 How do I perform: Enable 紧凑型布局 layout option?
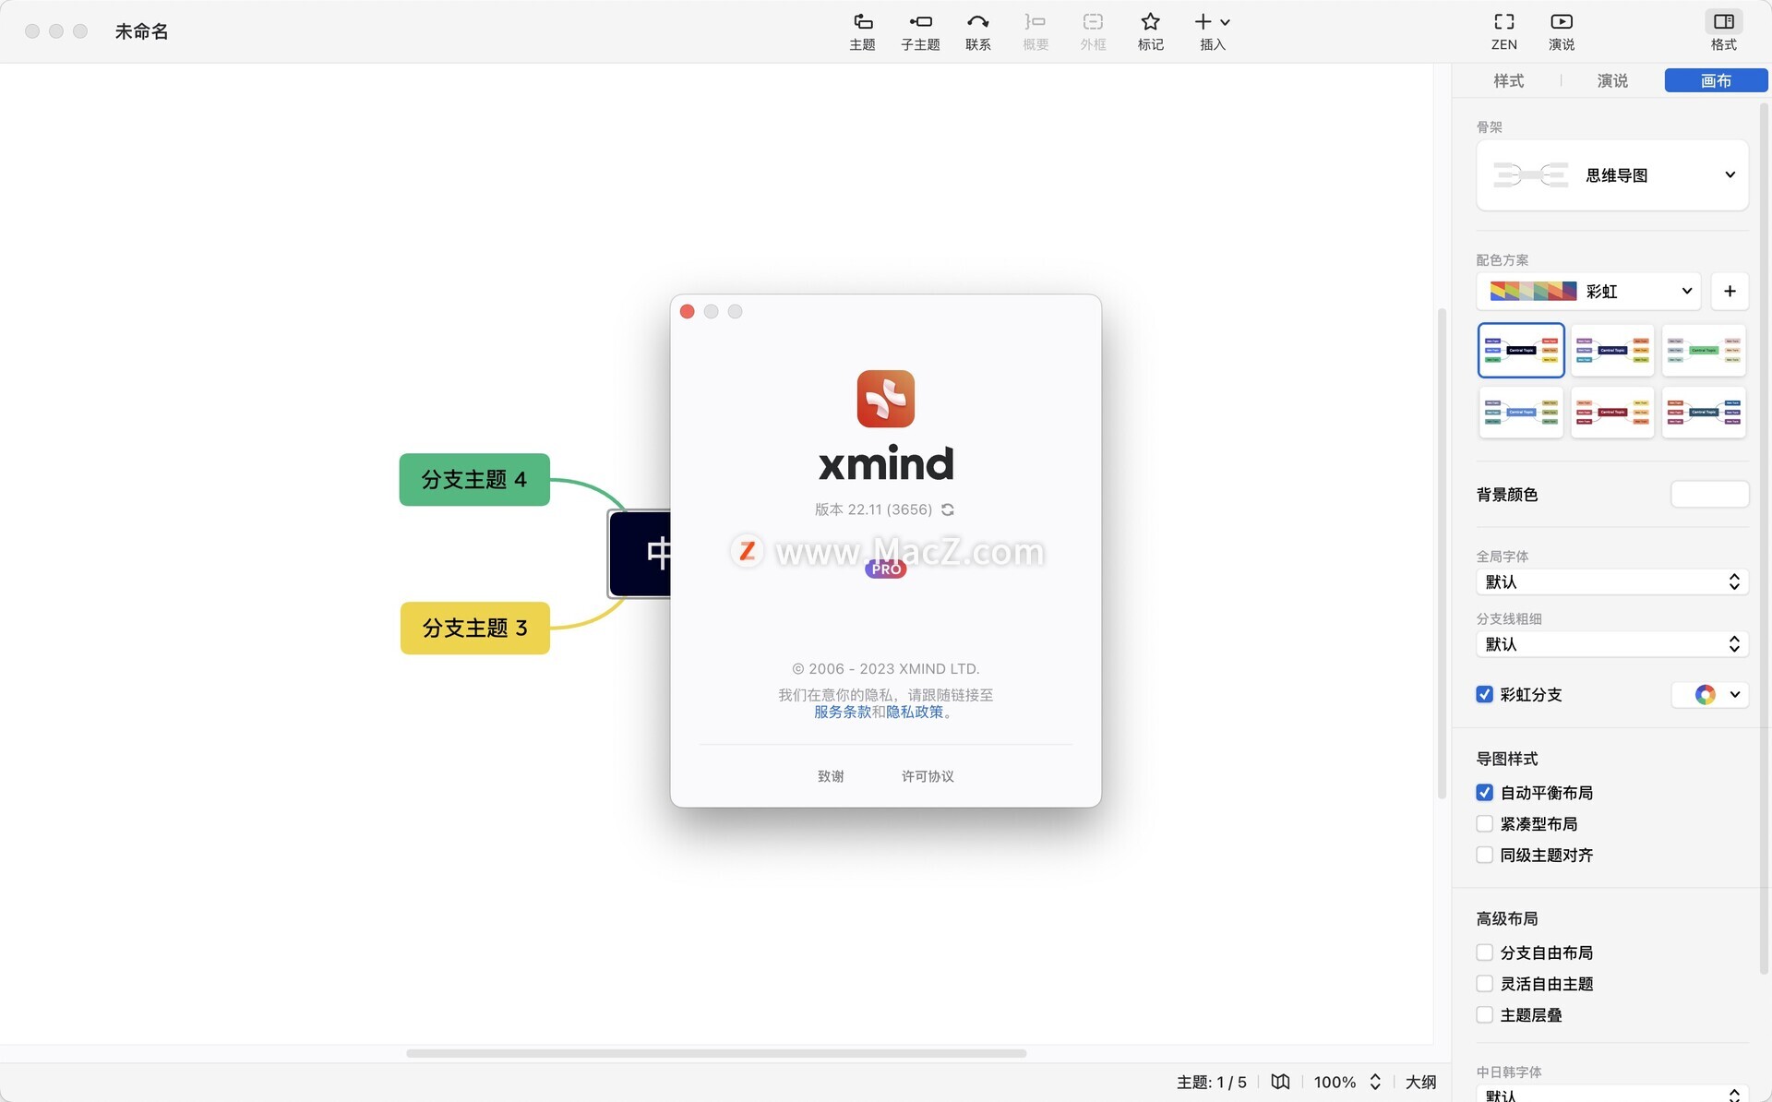(1484, 823)
